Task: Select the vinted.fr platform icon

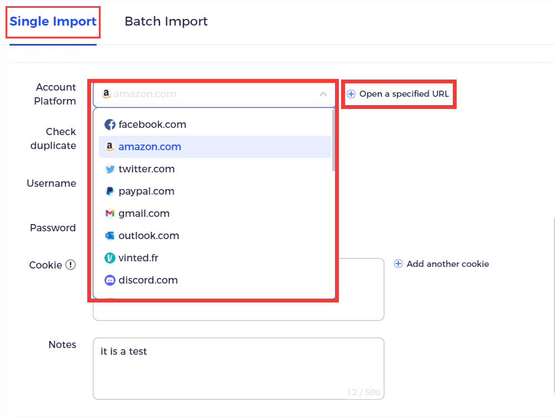Action: [110, 257]
